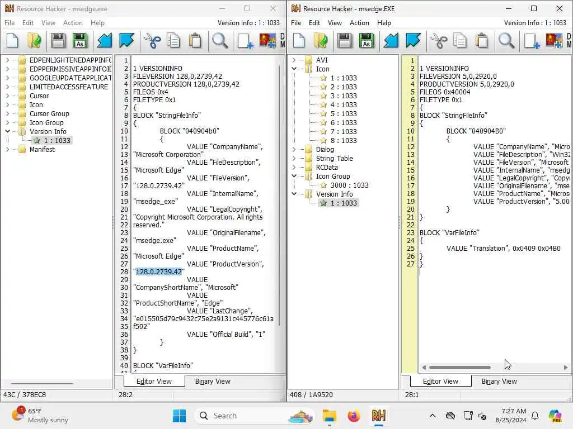
Task: Click vertical scrollbar in left editor pane
Action: (x=279, y=196)
